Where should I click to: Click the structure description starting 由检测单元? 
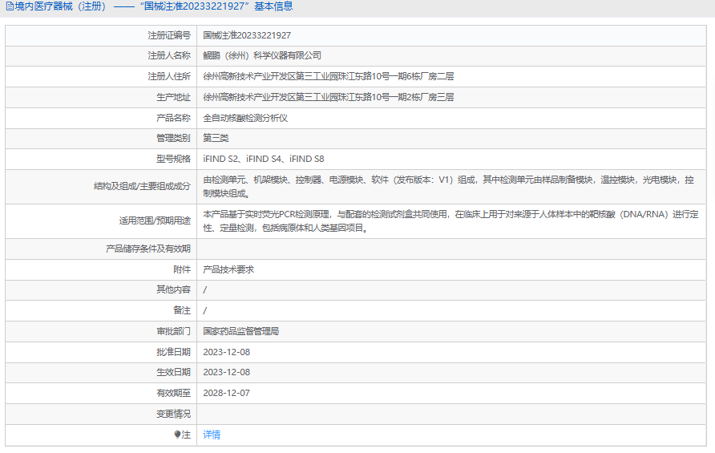coord(448,187)
